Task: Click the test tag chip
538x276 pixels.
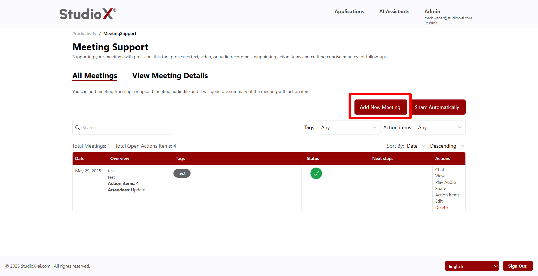Action: point(182,173)
